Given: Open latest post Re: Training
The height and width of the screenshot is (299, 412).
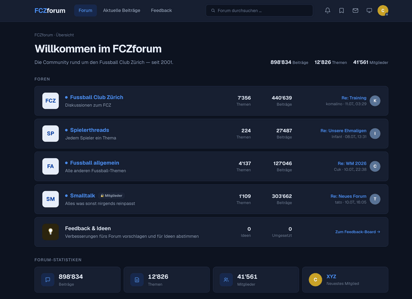Looking at the screenshot, I should [x=354, y=98].
